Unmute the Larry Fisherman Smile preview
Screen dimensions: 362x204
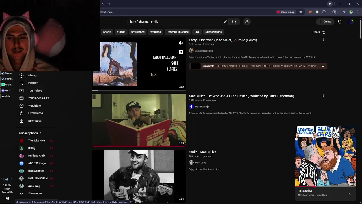pyautogui.click(x=181, y=43)
